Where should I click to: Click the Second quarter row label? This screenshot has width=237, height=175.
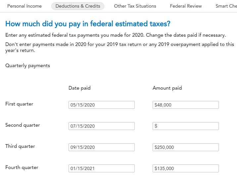(23, 125)
